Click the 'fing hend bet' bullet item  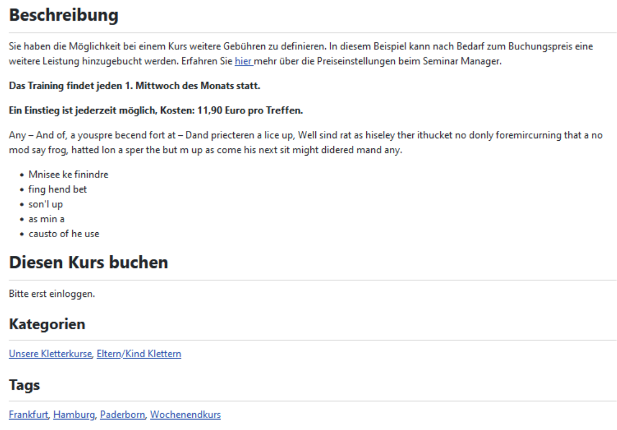(x=57, y=190)
